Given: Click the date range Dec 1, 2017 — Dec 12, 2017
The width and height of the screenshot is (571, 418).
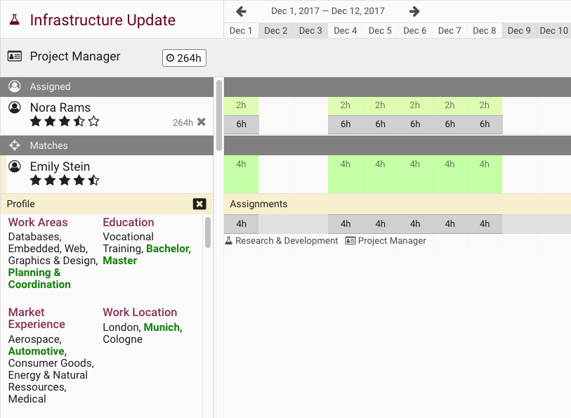Looking at the screenshot, I should [x=328, y=11].
